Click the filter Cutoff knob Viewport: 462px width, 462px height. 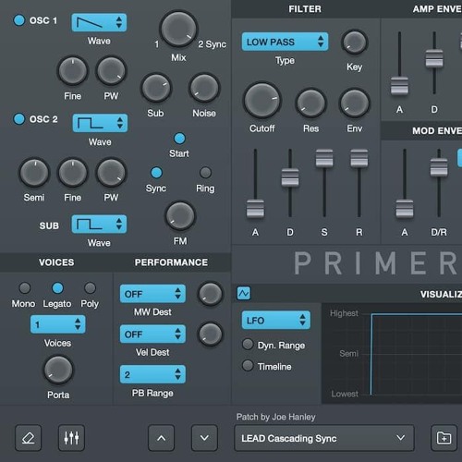point(262,101)
